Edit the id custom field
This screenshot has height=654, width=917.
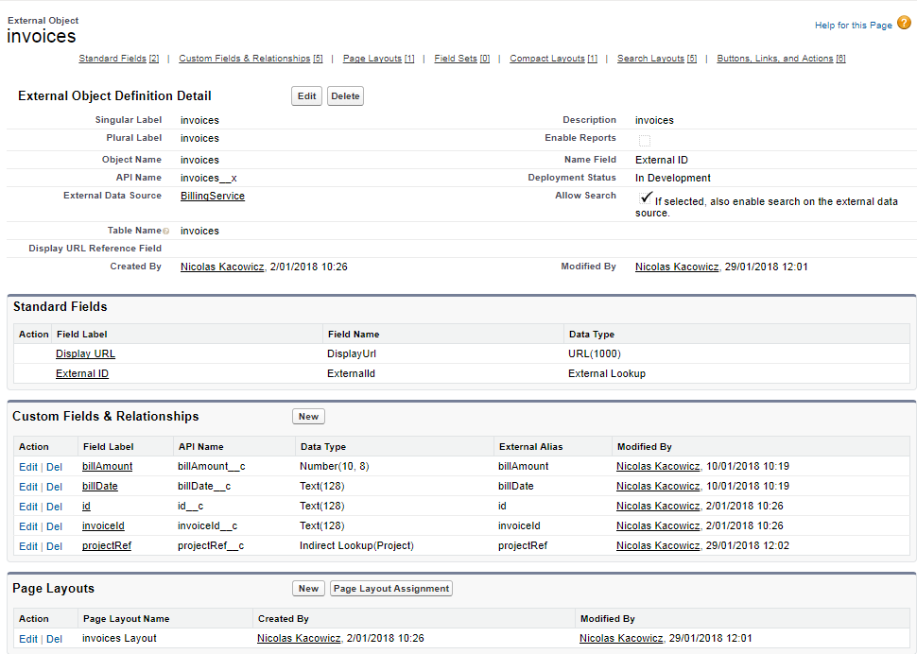coord(28,507)
